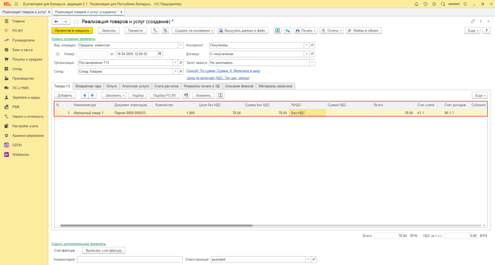495x265 pixels.
Task: Move table row up with blue arrow
Action: 85,95
